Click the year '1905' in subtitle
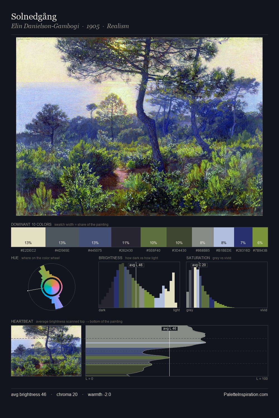 coord(93,26)
